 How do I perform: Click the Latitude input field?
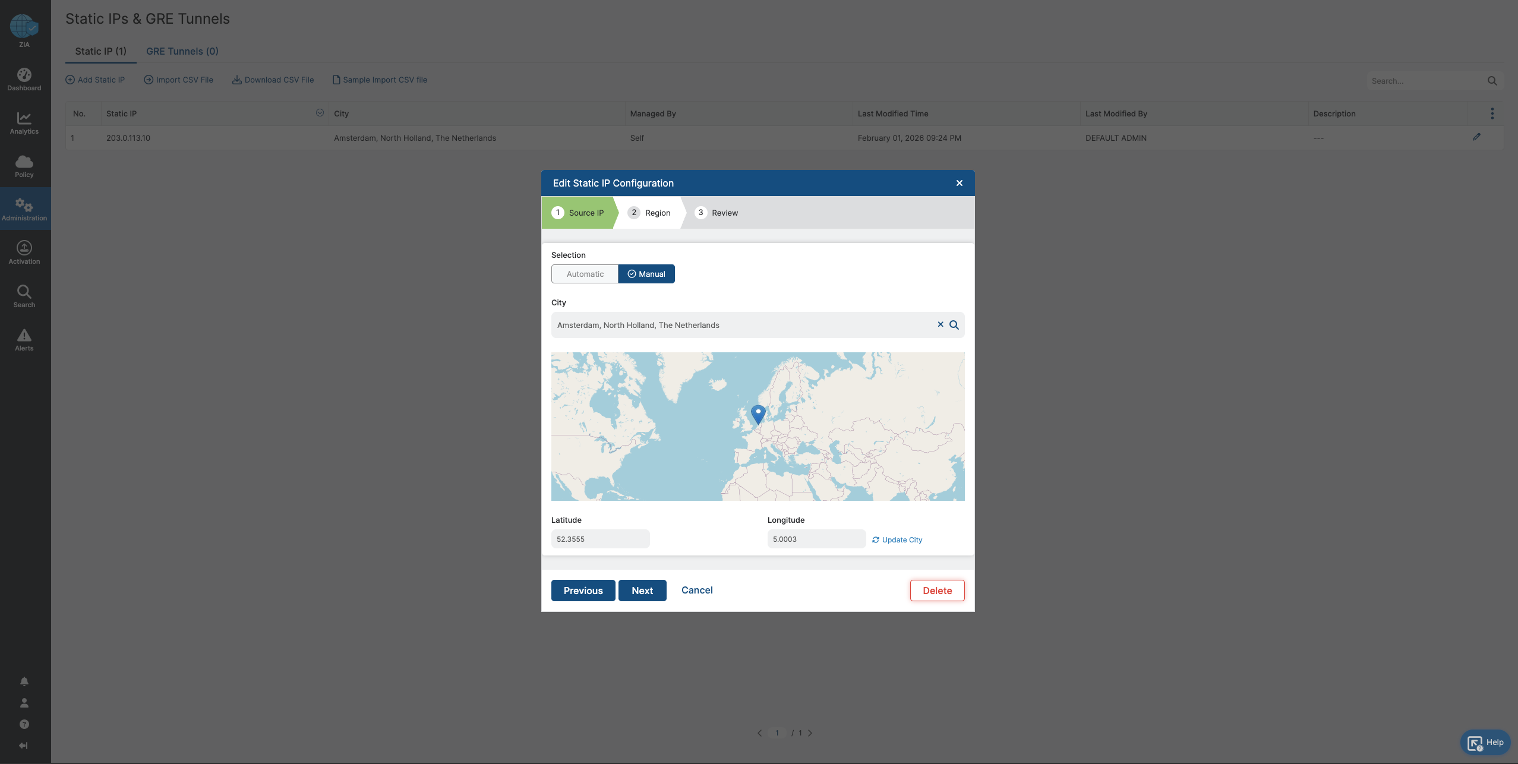(600, 539)
